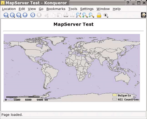Open the Location menu
This screenshot has width=147, height=119.
9,9
